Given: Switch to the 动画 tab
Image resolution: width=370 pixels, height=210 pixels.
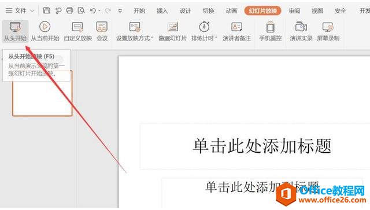Looking at the screenshot, I should pyautogui.click(x=231, y=10).
